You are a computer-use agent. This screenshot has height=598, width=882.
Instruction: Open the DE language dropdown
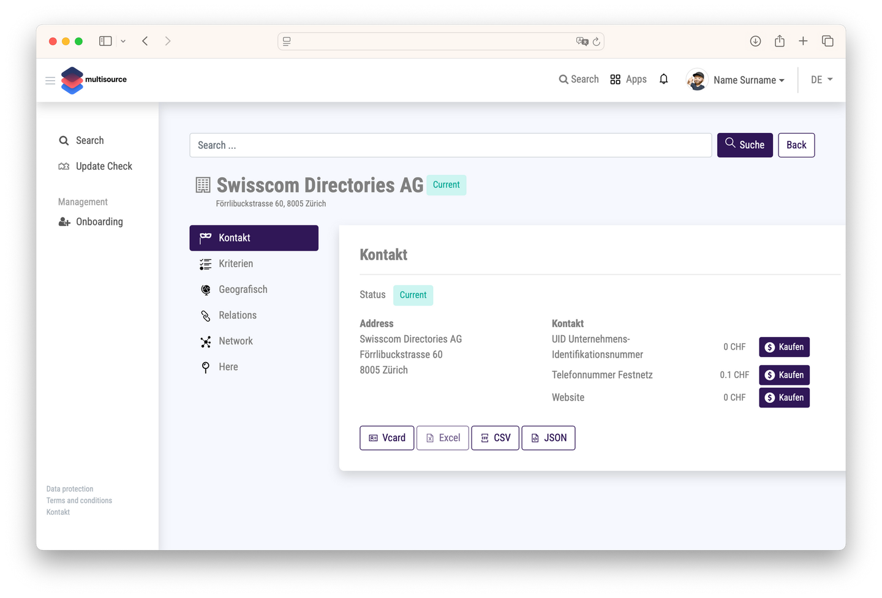[x=821, y=80]
